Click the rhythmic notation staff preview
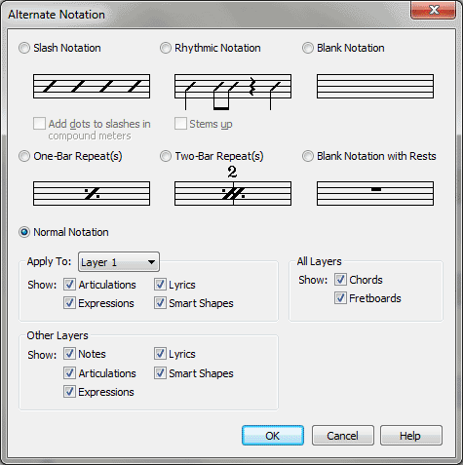463x465 pixels. click(233, 92)
